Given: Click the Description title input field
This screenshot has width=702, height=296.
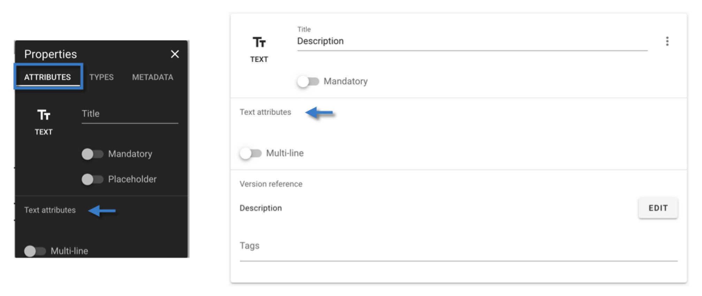Looking at the screenshot, I should pos(472,41).
